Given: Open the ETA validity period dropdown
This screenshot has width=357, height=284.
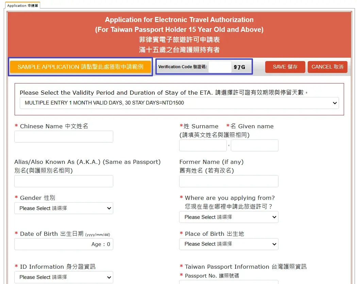Looking at the screenshot, I should click(x=179, y=103).
